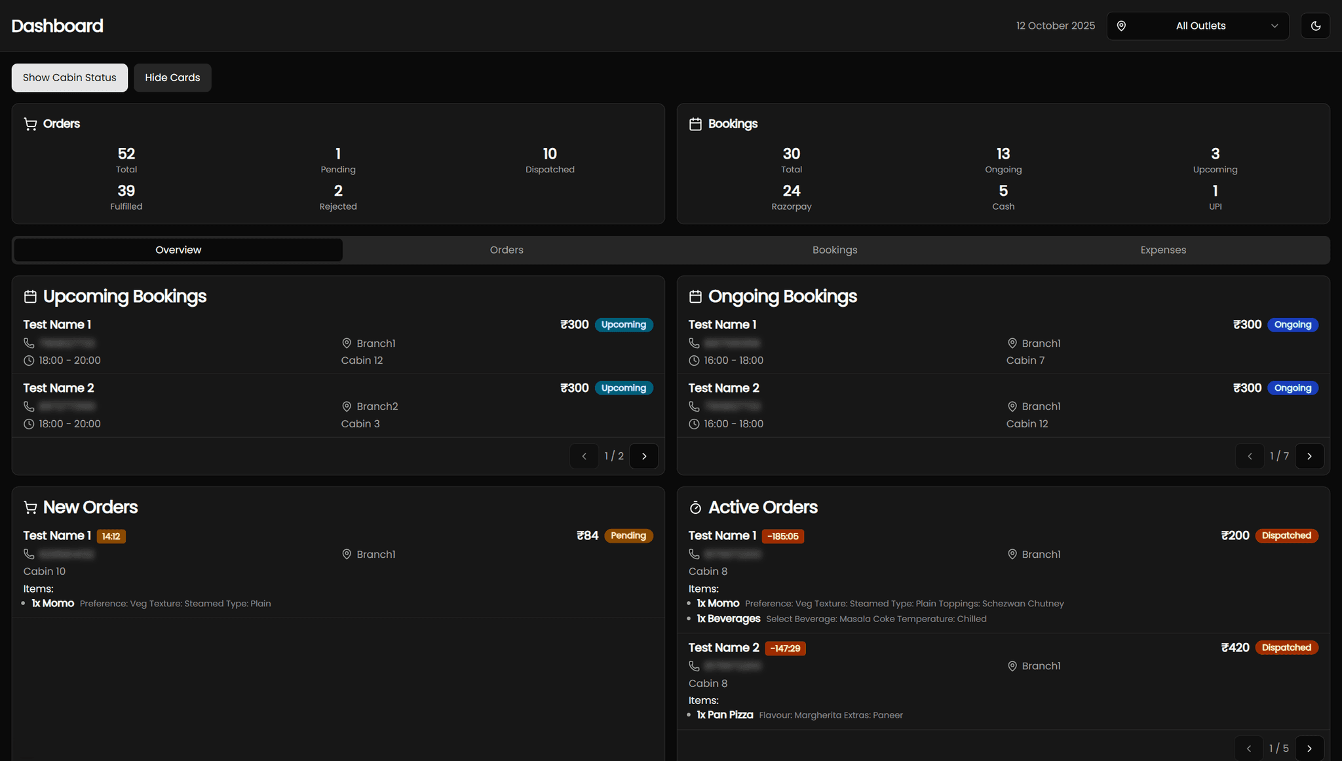The image size is (1342, 761).
Task: Advance Active Orders to the next page
Action: pyautogui.click(x=1309, y=747)
